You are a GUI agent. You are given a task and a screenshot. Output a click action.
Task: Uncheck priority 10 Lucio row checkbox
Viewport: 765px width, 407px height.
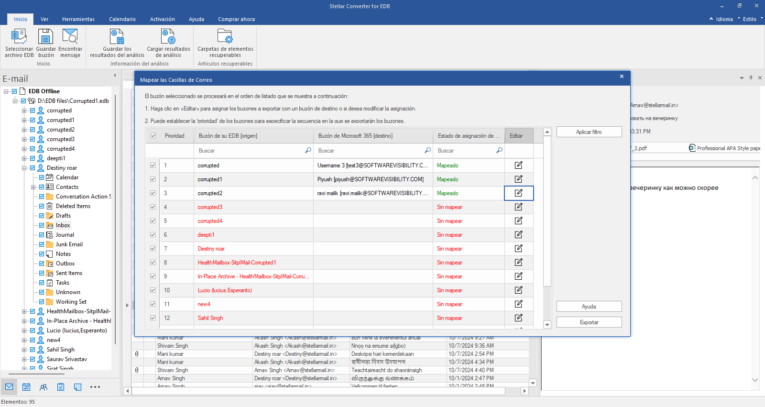pyautogui.click(x=153, y=290)
